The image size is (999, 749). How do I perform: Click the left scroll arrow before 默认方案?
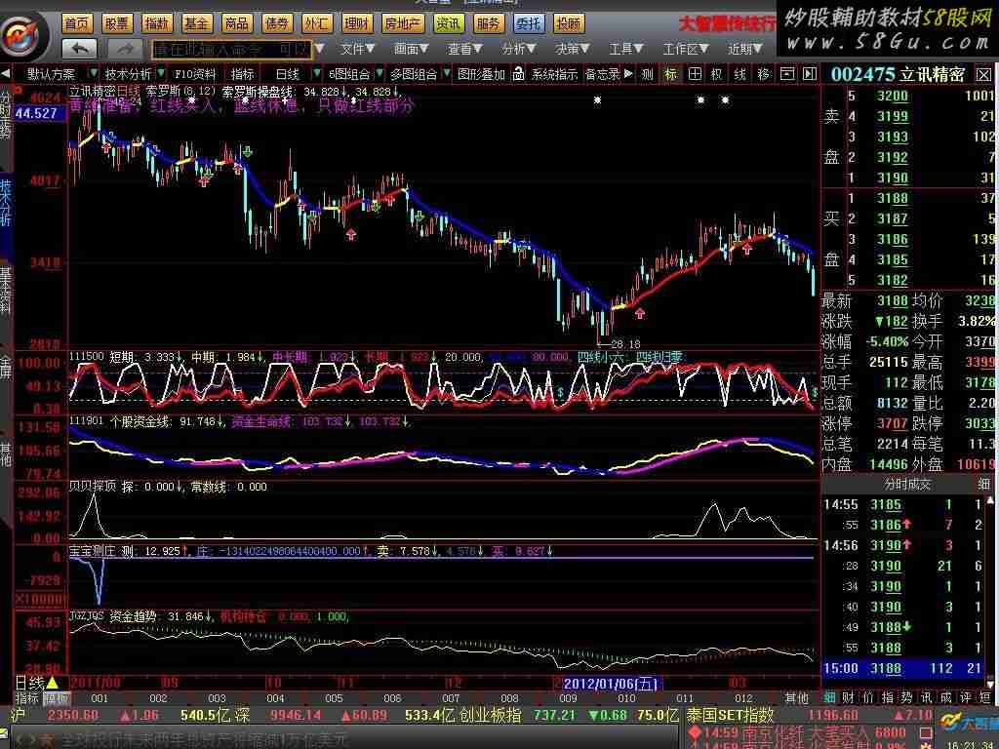[x=6, y=74]
